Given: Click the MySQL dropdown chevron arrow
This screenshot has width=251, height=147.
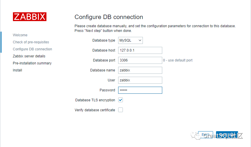Looking at the screenshot, I should (140, 40).
